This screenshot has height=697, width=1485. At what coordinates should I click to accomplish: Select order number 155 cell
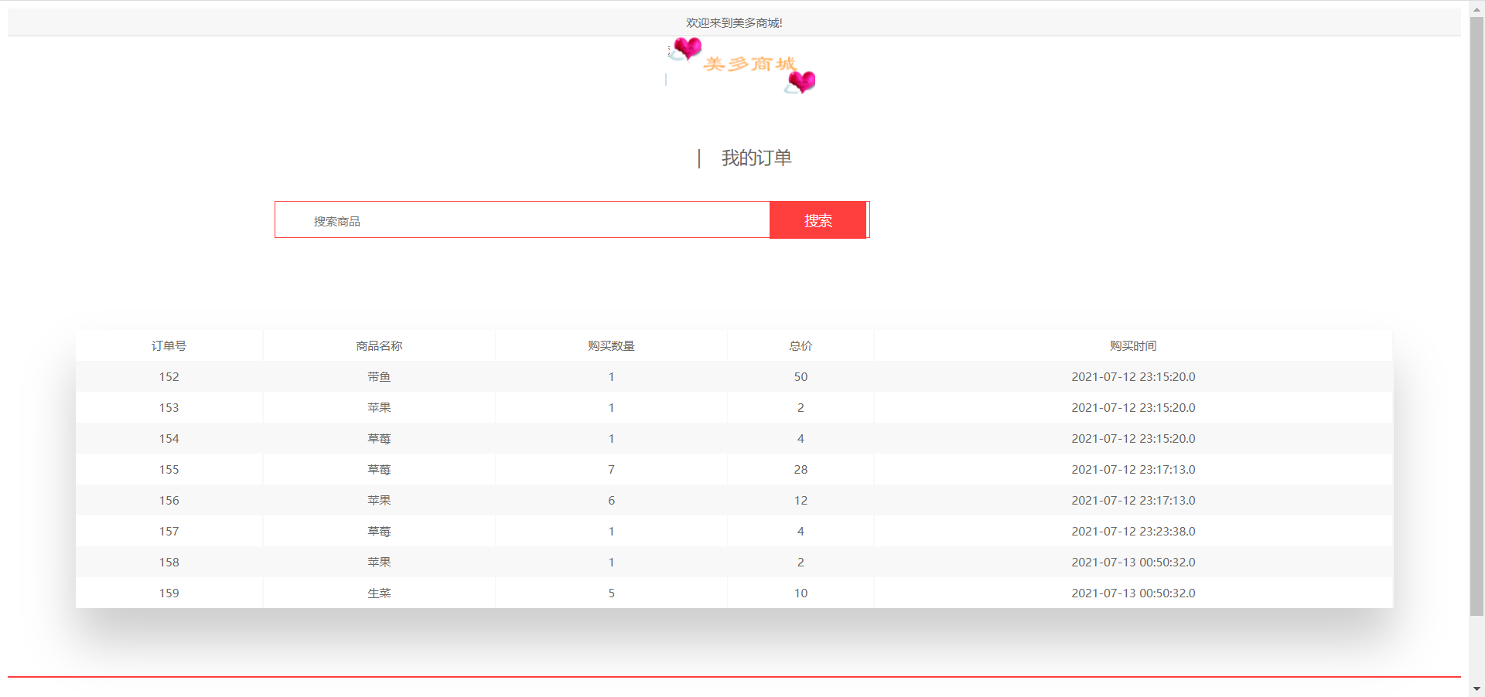click(169, 469)
